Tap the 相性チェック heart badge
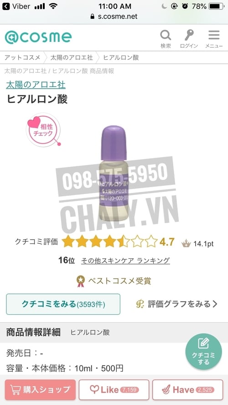 (x=43, y=130)
